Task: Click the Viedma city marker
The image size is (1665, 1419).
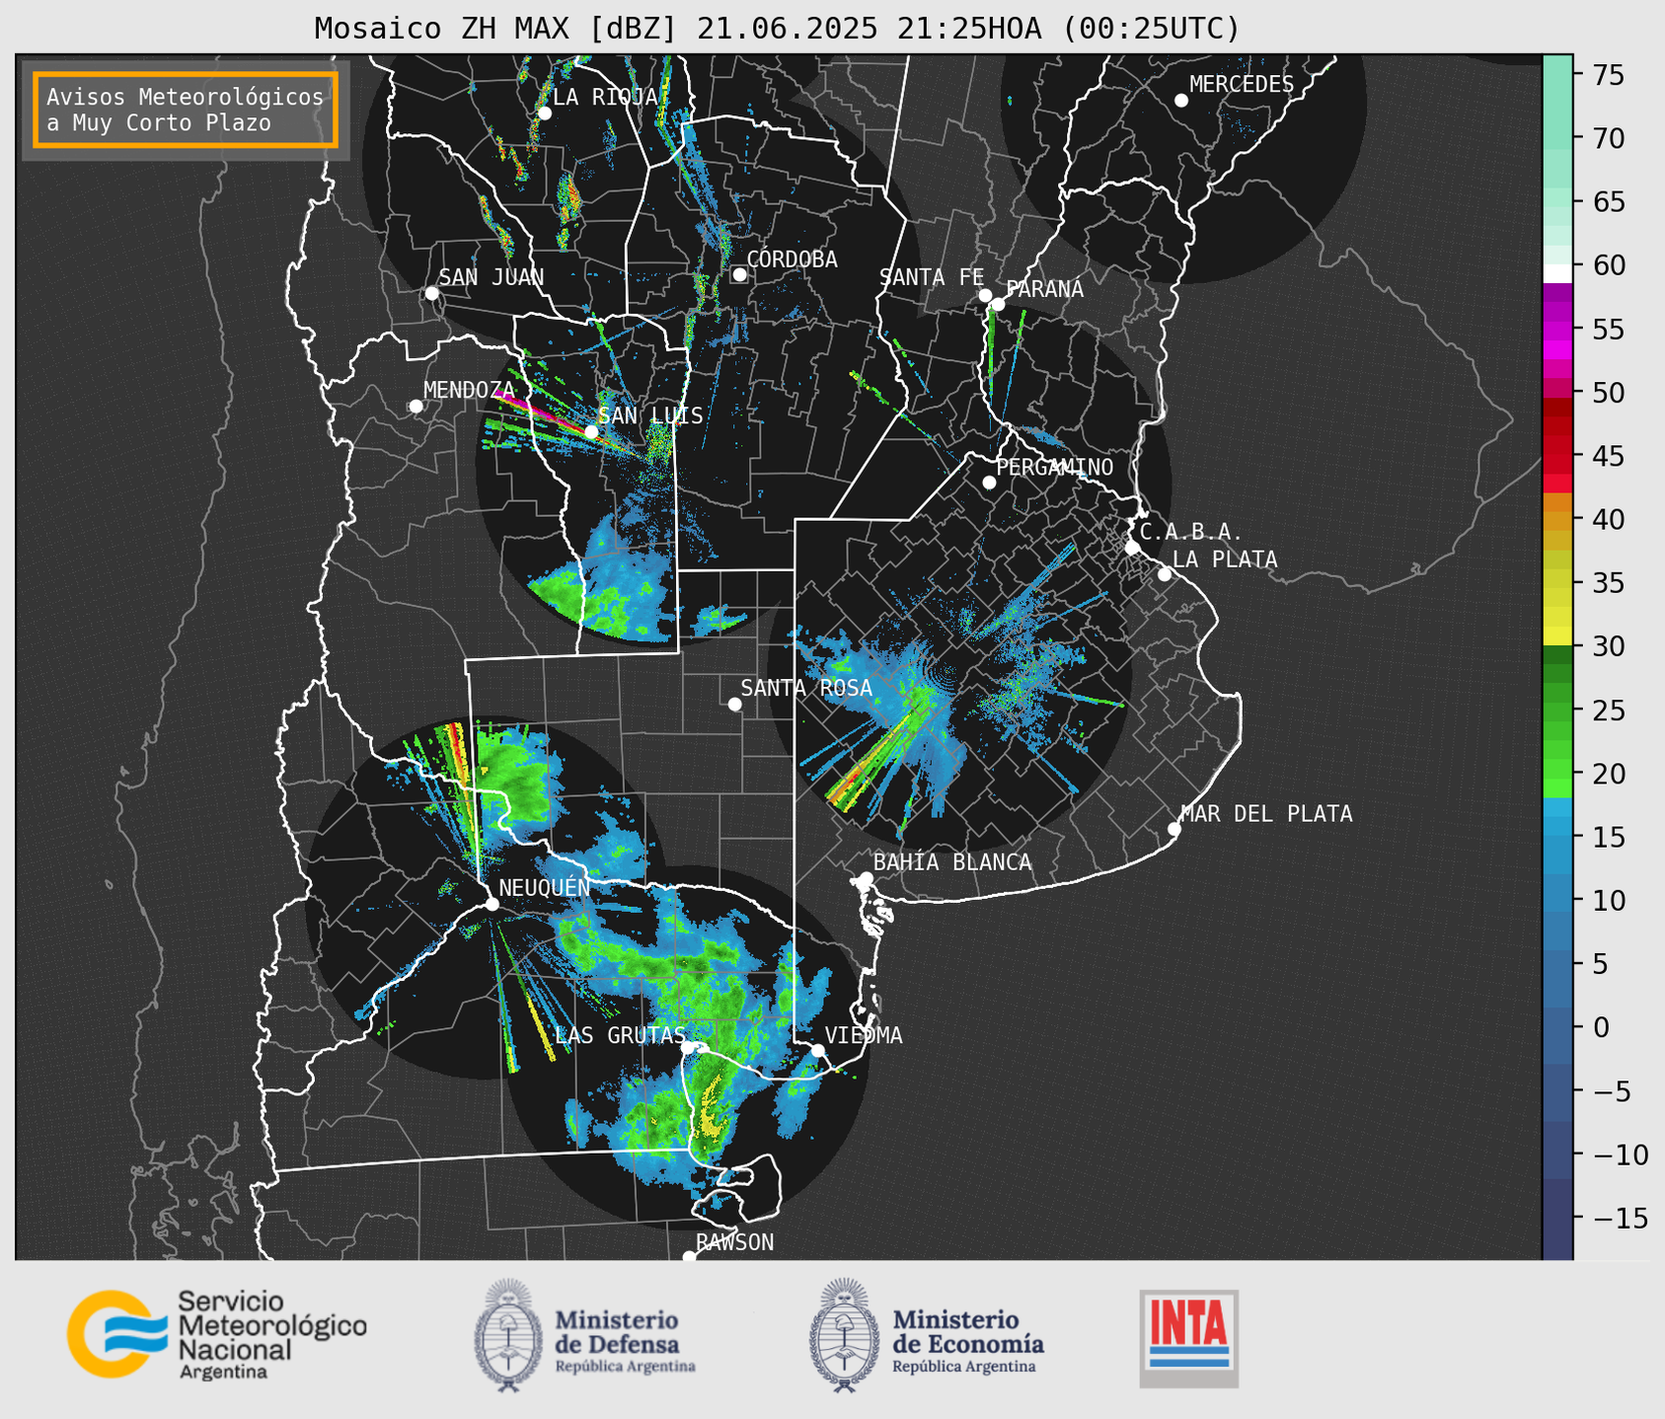Action: click(x=817, y=1050)
